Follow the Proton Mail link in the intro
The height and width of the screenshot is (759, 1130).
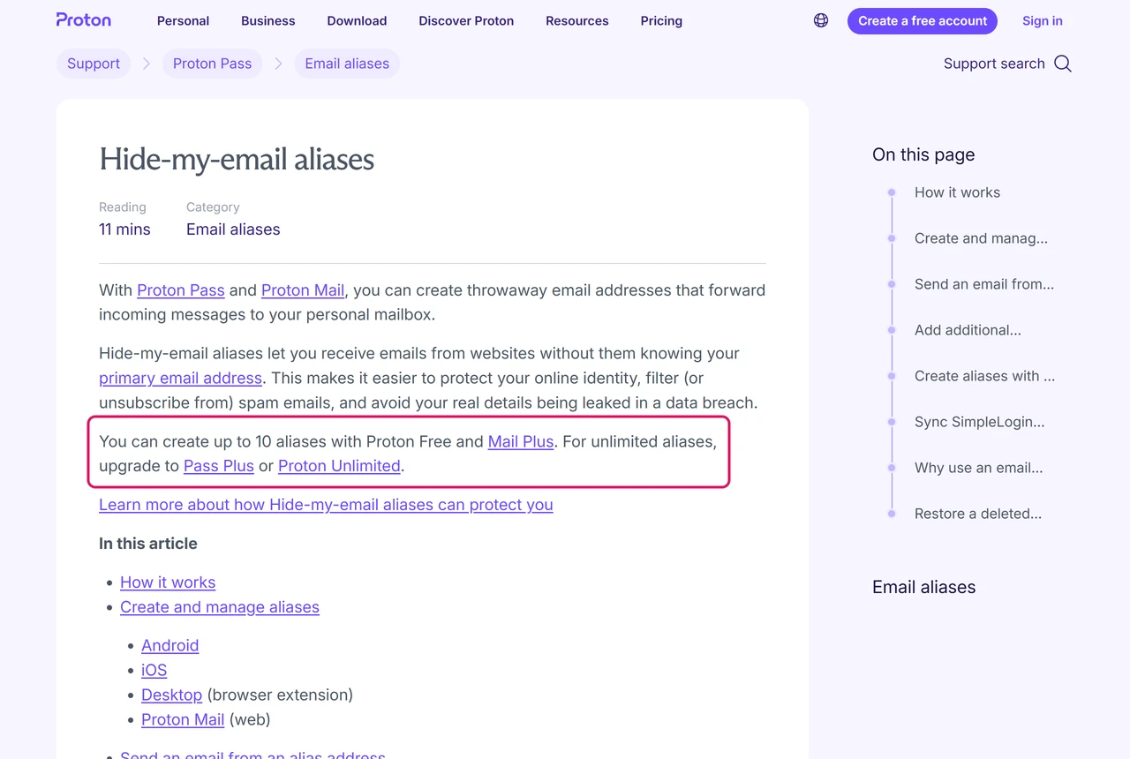point(303,290)
